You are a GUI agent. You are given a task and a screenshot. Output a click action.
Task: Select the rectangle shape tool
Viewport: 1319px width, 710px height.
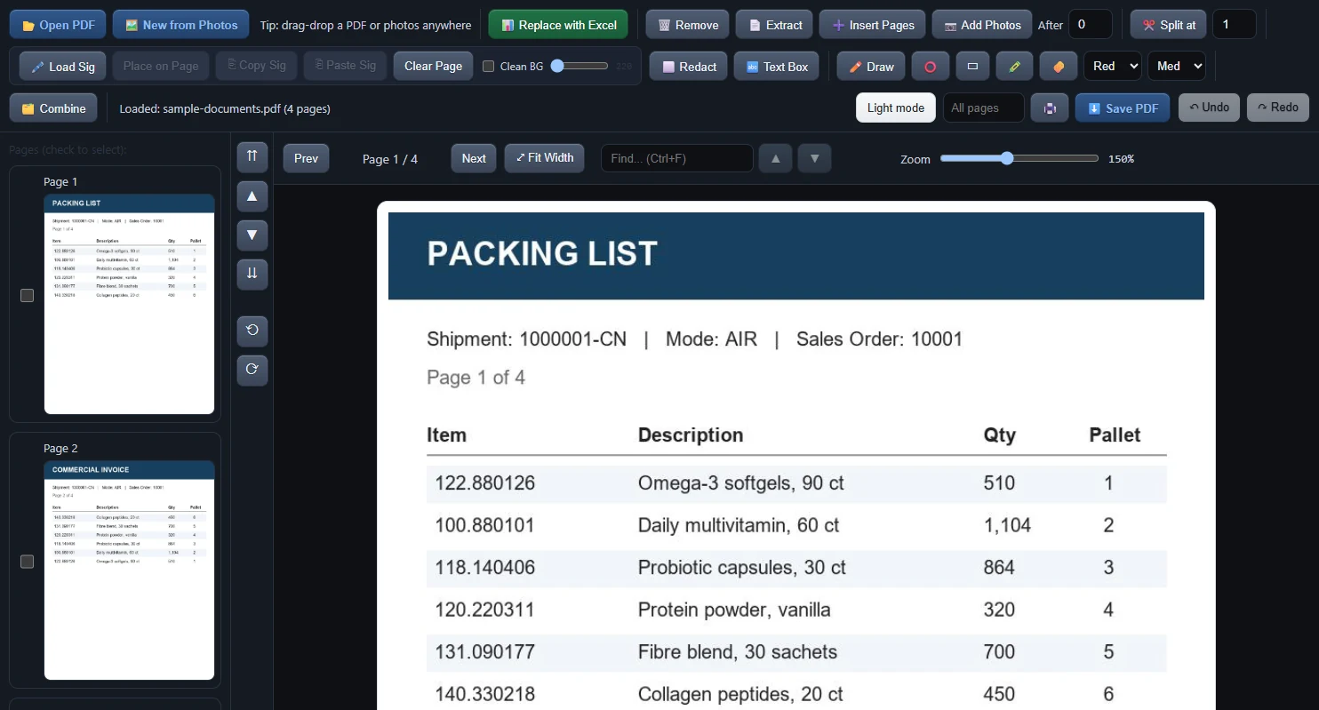972,67
